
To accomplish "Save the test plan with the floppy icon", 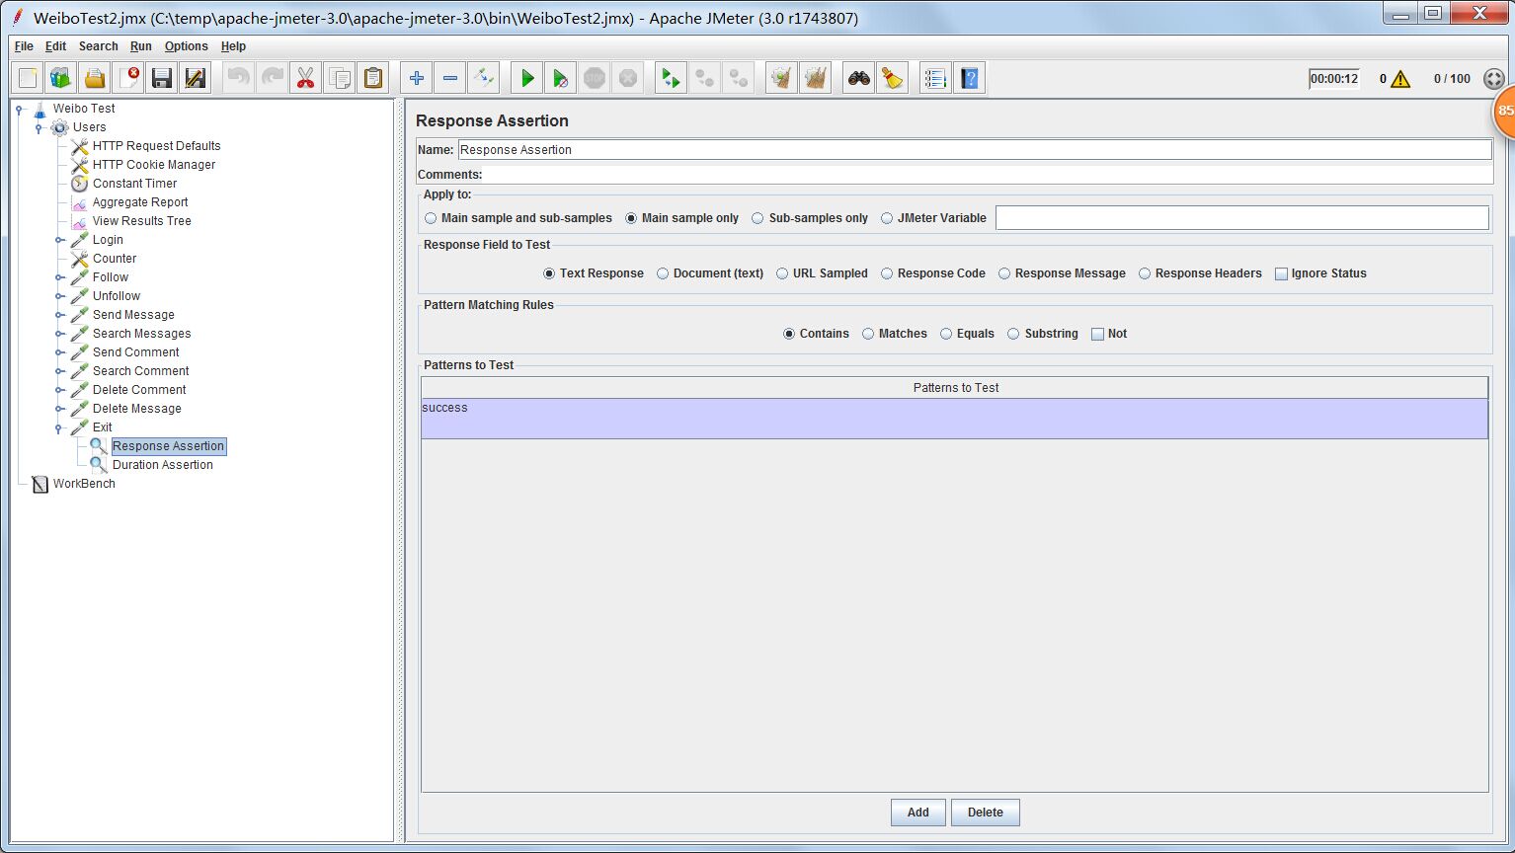I will point(162,78).
